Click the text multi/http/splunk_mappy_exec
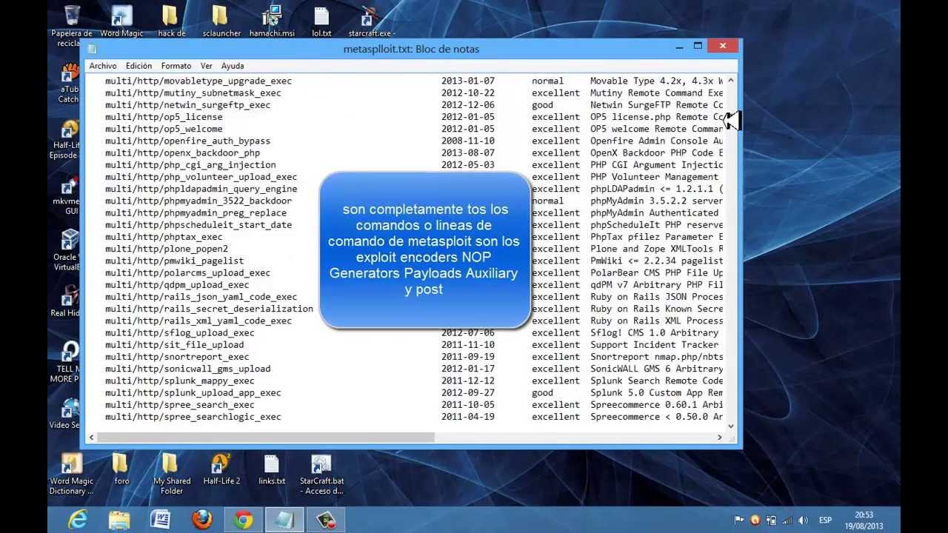Screen dimensions: 948x533 tap(179, 381)
